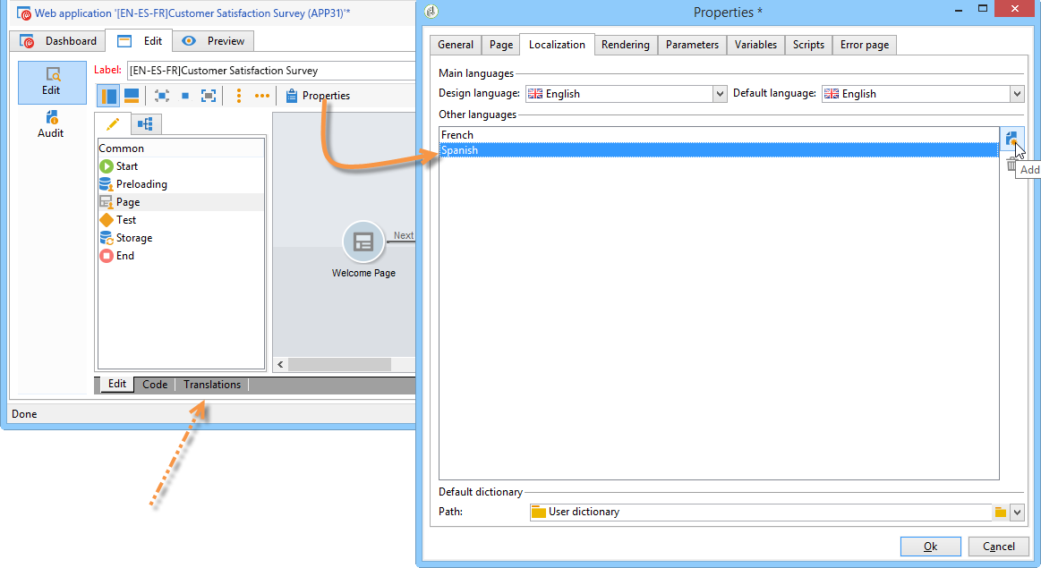Select the End activity
This screenshot has height=568, width=1041.
(117, 256)
